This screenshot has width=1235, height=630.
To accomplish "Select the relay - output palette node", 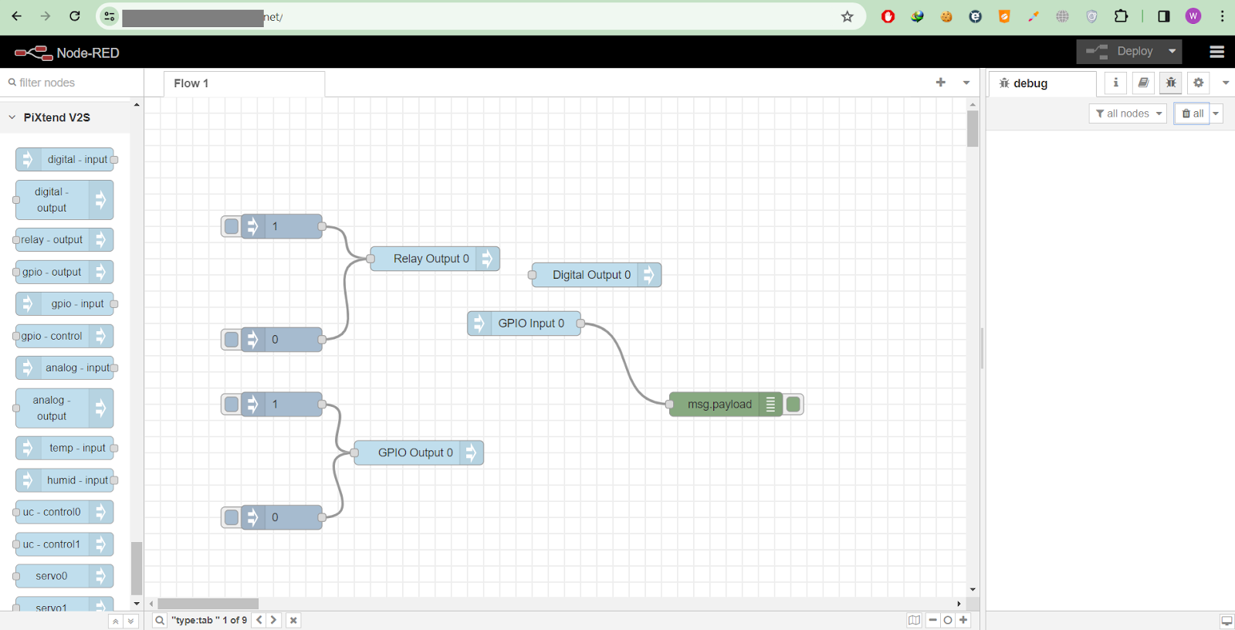I will 65,240.
